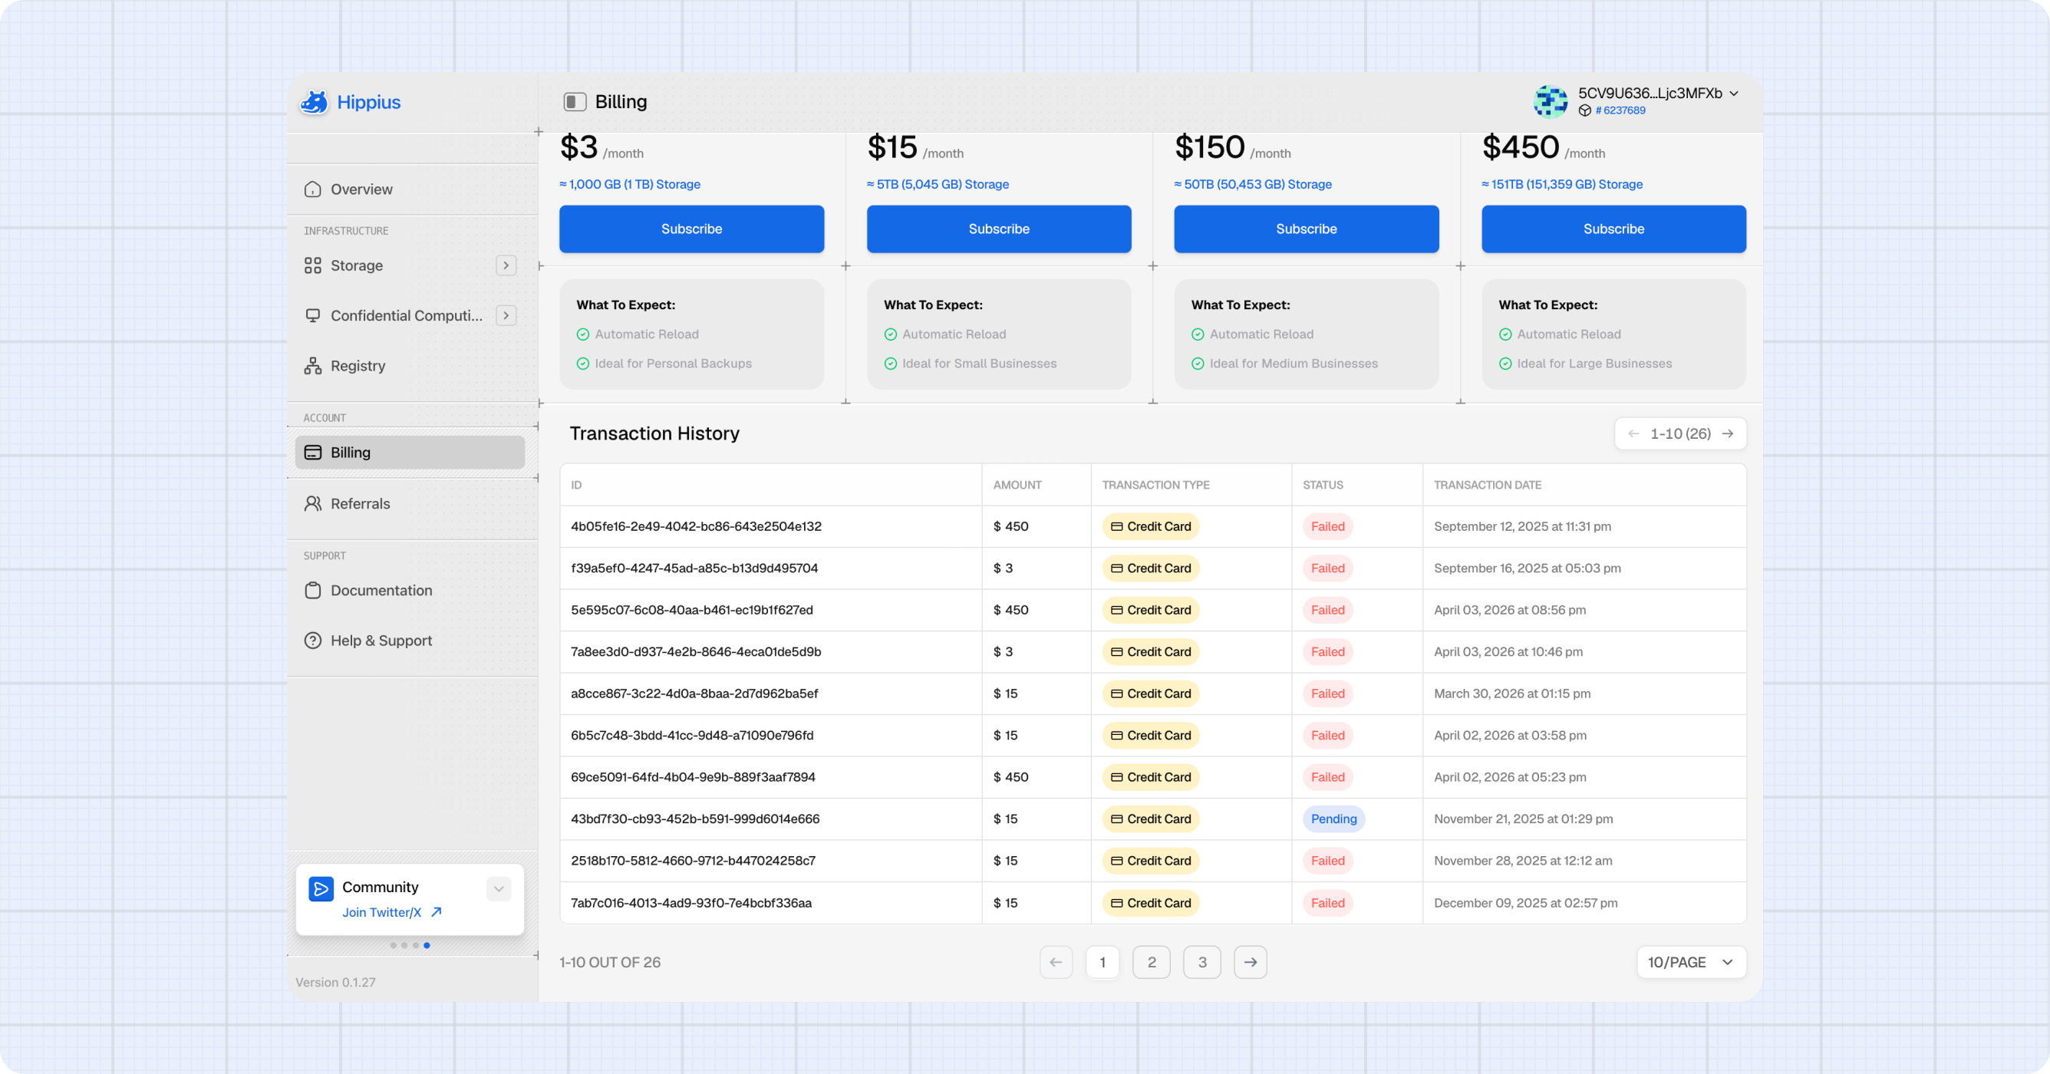Click the Confidential Computing monitor icon
The width and height of the screenshot is (2050, 1074).
pyautogui.click(x=313, y=316)
